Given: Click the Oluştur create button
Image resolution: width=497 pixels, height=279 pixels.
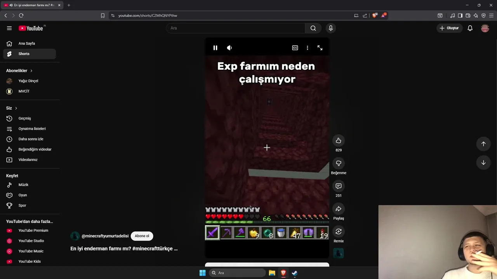Looking at the screenshot, I should point(449,28).
